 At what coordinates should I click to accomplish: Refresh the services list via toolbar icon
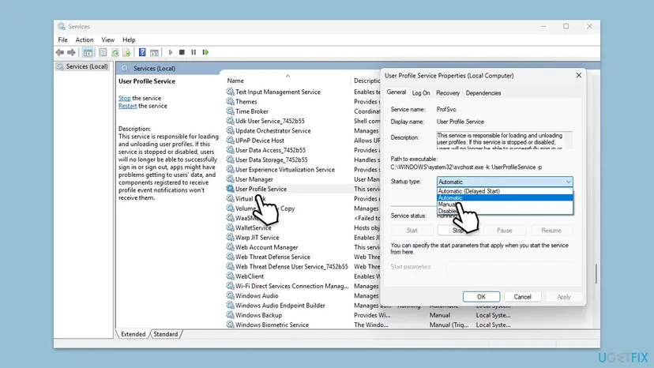click(115, 52)
